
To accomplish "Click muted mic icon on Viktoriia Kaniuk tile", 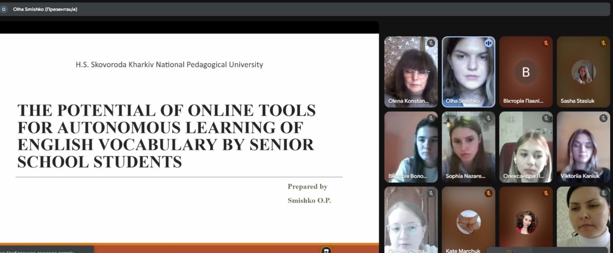I will coord(603,118).
